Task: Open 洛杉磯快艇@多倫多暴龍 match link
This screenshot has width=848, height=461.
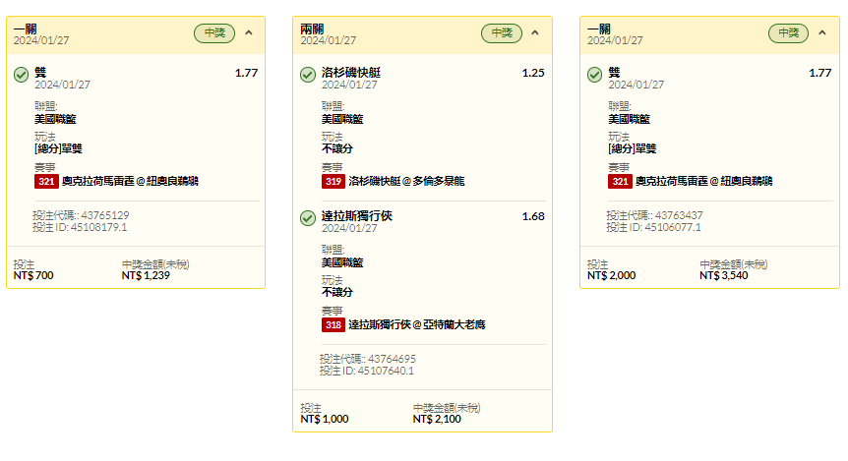Action: click(406, 182)
